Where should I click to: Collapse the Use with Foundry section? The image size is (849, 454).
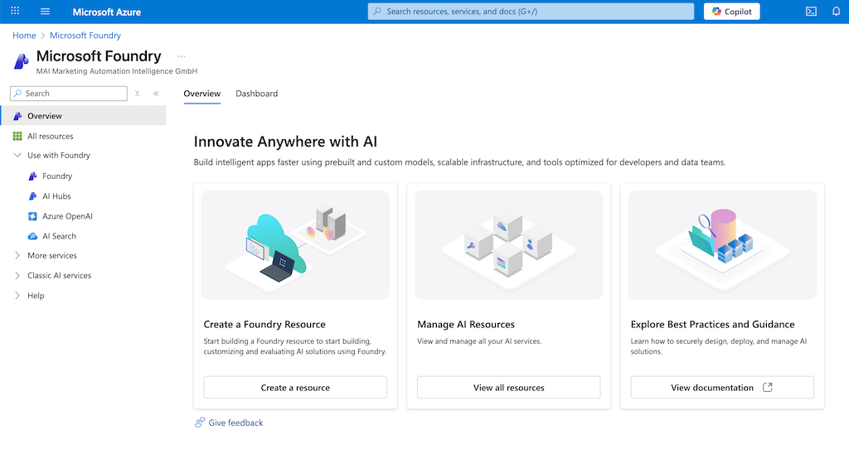[x=17, y=156]
